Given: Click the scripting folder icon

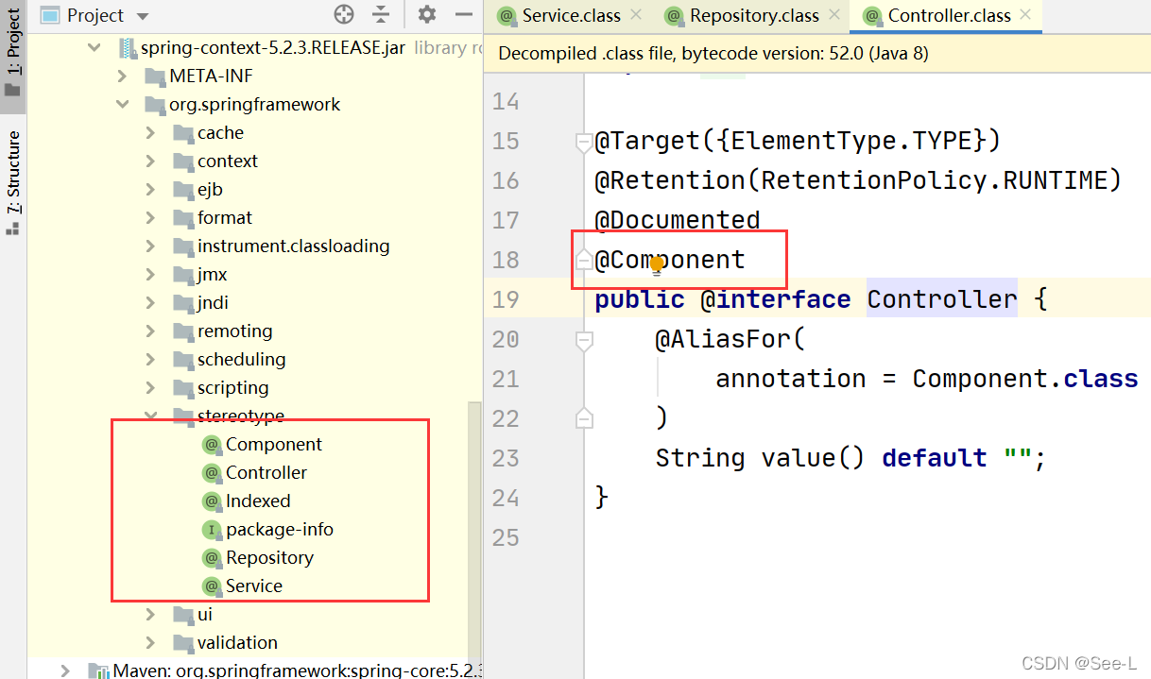Looking at the screenshot, I should point(183,388).
